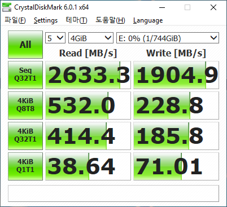Viewport: 227px width, 207px height.
Task: Open the Language menu
Action: click(x=148, y=20)
